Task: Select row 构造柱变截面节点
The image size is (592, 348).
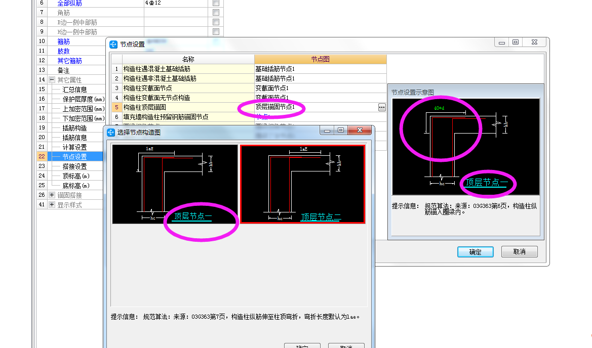Action: (x=188, y=88)
